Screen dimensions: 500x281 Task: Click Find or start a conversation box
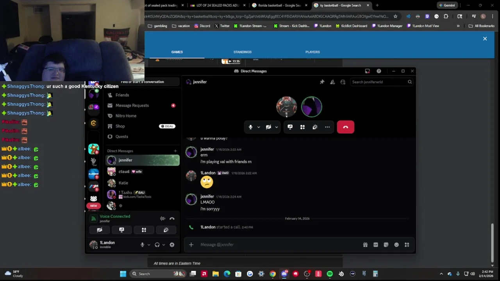click(143, 82)
